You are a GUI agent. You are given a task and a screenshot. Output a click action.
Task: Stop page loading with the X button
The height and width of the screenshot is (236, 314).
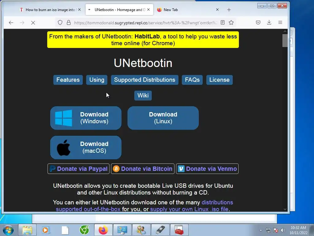pyautogui.click(x=33, y=23)
